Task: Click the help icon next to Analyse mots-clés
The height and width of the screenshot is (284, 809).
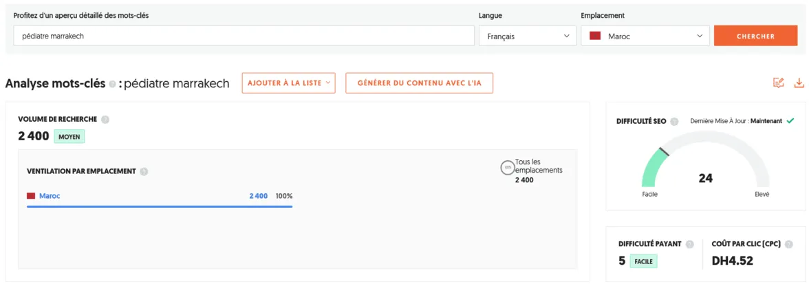Action: [x=112, y=85]
